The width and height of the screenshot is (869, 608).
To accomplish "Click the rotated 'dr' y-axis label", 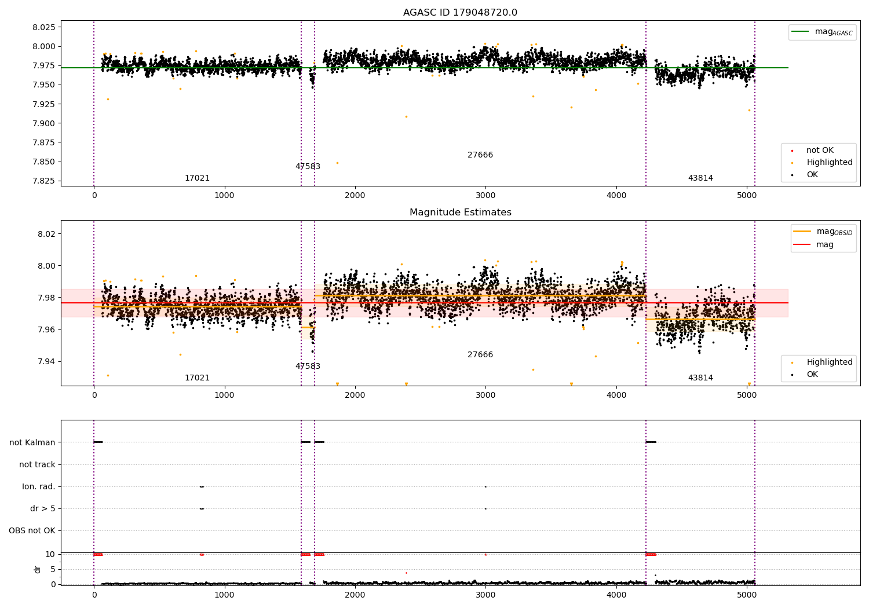I will pyautogui.click(x=38, y=569).
